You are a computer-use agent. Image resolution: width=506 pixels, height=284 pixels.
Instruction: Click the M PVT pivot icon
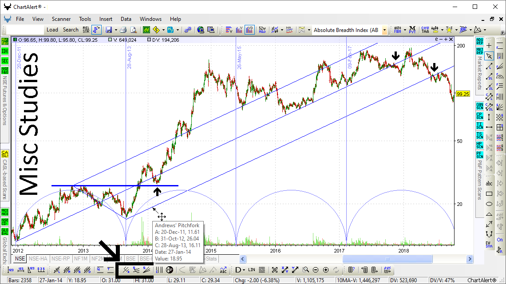click(x=412, y=30)
